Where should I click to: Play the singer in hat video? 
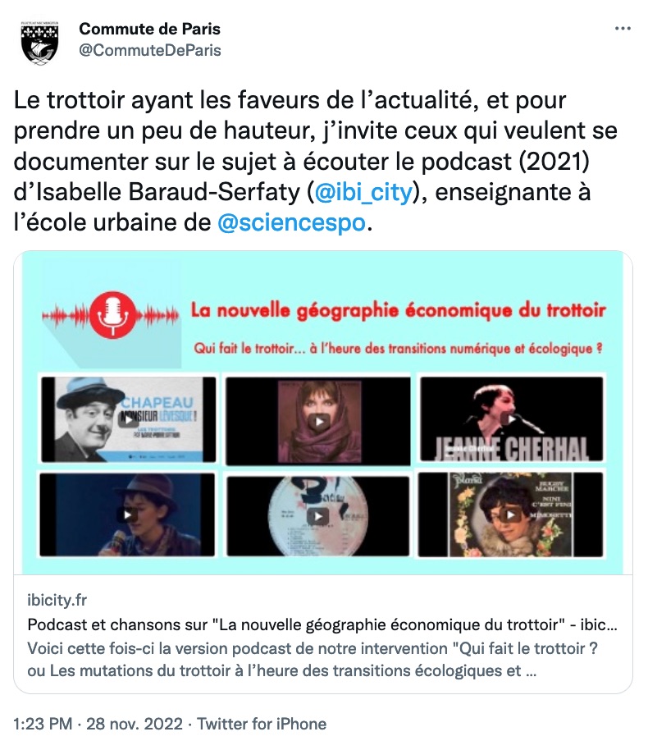click(x=127, y=514)
